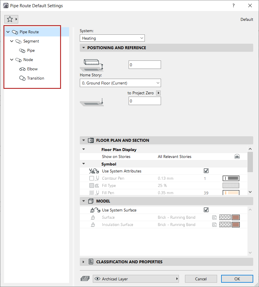The height and width of the screenshot is (287, 259).
Task: Select the Transition tree item
Action: coord(36,78)
